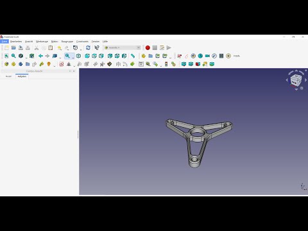This screenshot has height=231, width=308.
Task: Click the blue wrench circle icon
Action: [x=214, y=56]
